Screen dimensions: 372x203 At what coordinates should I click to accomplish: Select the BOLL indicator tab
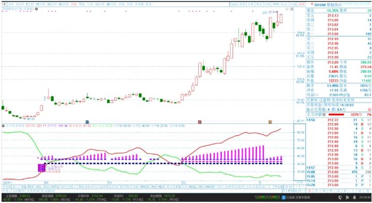(193, 187)
